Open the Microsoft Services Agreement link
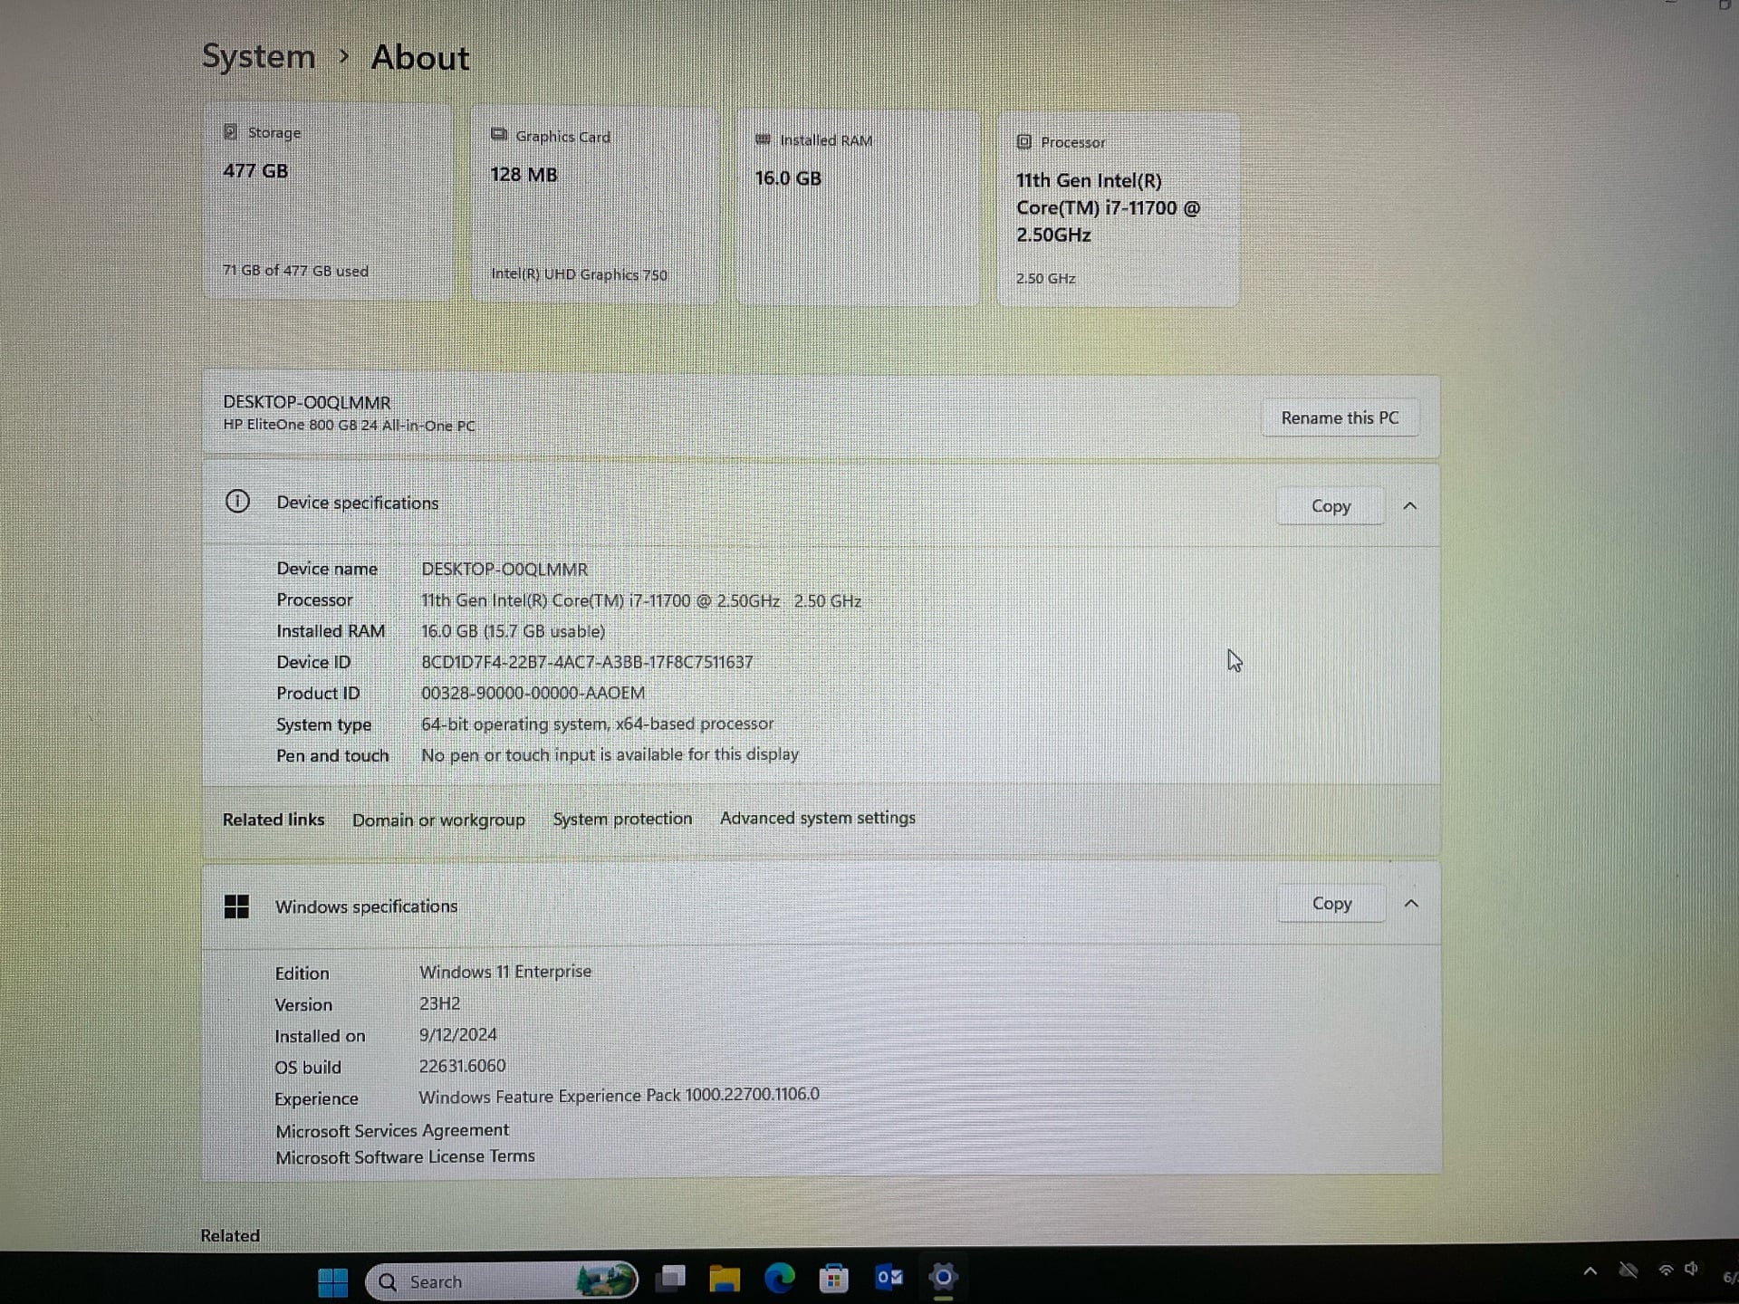This screenshot has width=1739, height=1304. pyautogui.click(x=392, y=1130)
